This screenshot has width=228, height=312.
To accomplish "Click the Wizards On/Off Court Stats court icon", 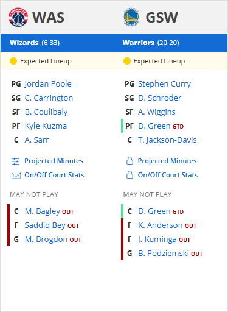I will click(16, 175).
